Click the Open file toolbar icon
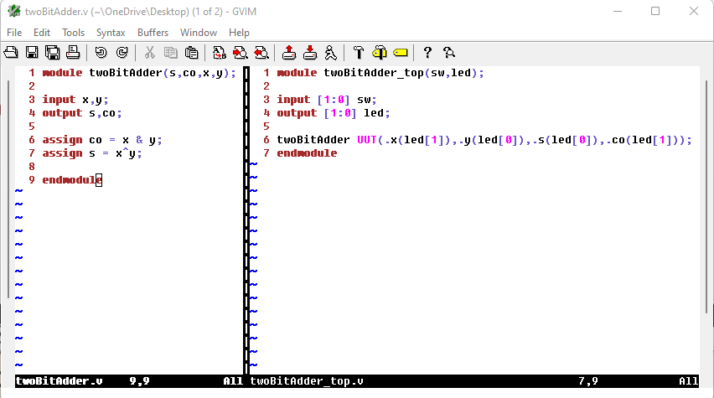The height and width of the screenshot is (398, 714). (x=12, y=53)
